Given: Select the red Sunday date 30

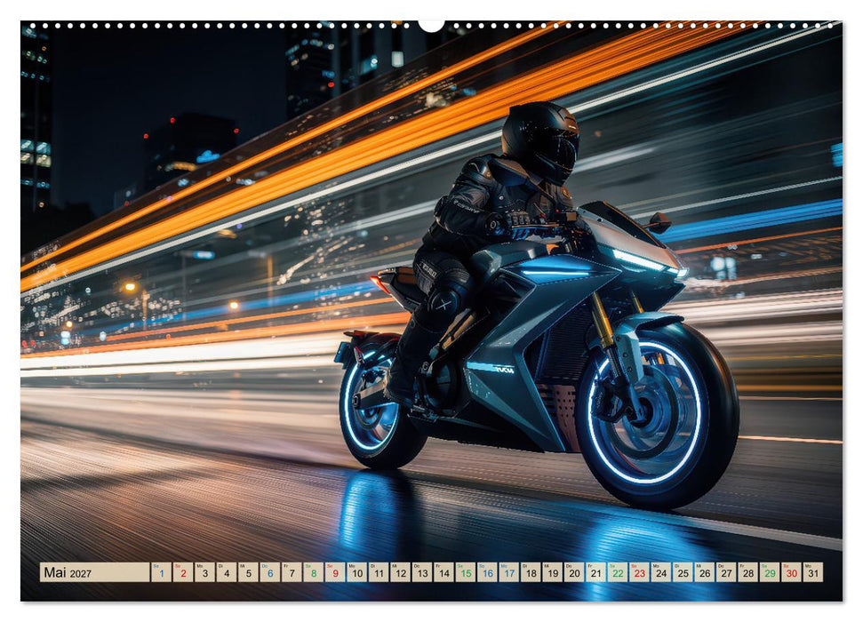Looking at the screenshot, I should tap(792, 572).
